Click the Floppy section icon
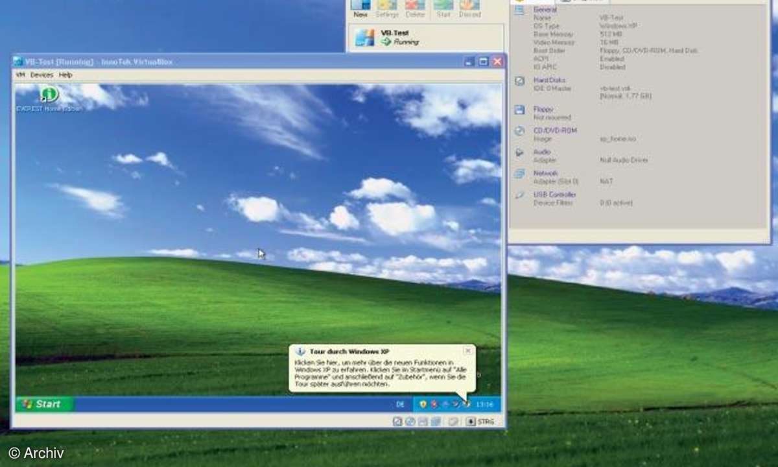Image resolution: width=778 pixels, height=467 pixels. [519, 110]
